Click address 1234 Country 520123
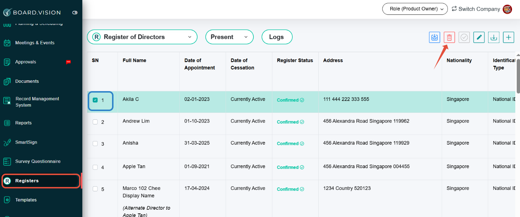 click(x=347, y=188)
